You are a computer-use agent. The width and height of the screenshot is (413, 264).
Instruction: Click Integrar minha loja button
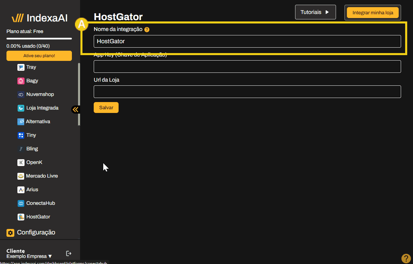tap(373, 13)
